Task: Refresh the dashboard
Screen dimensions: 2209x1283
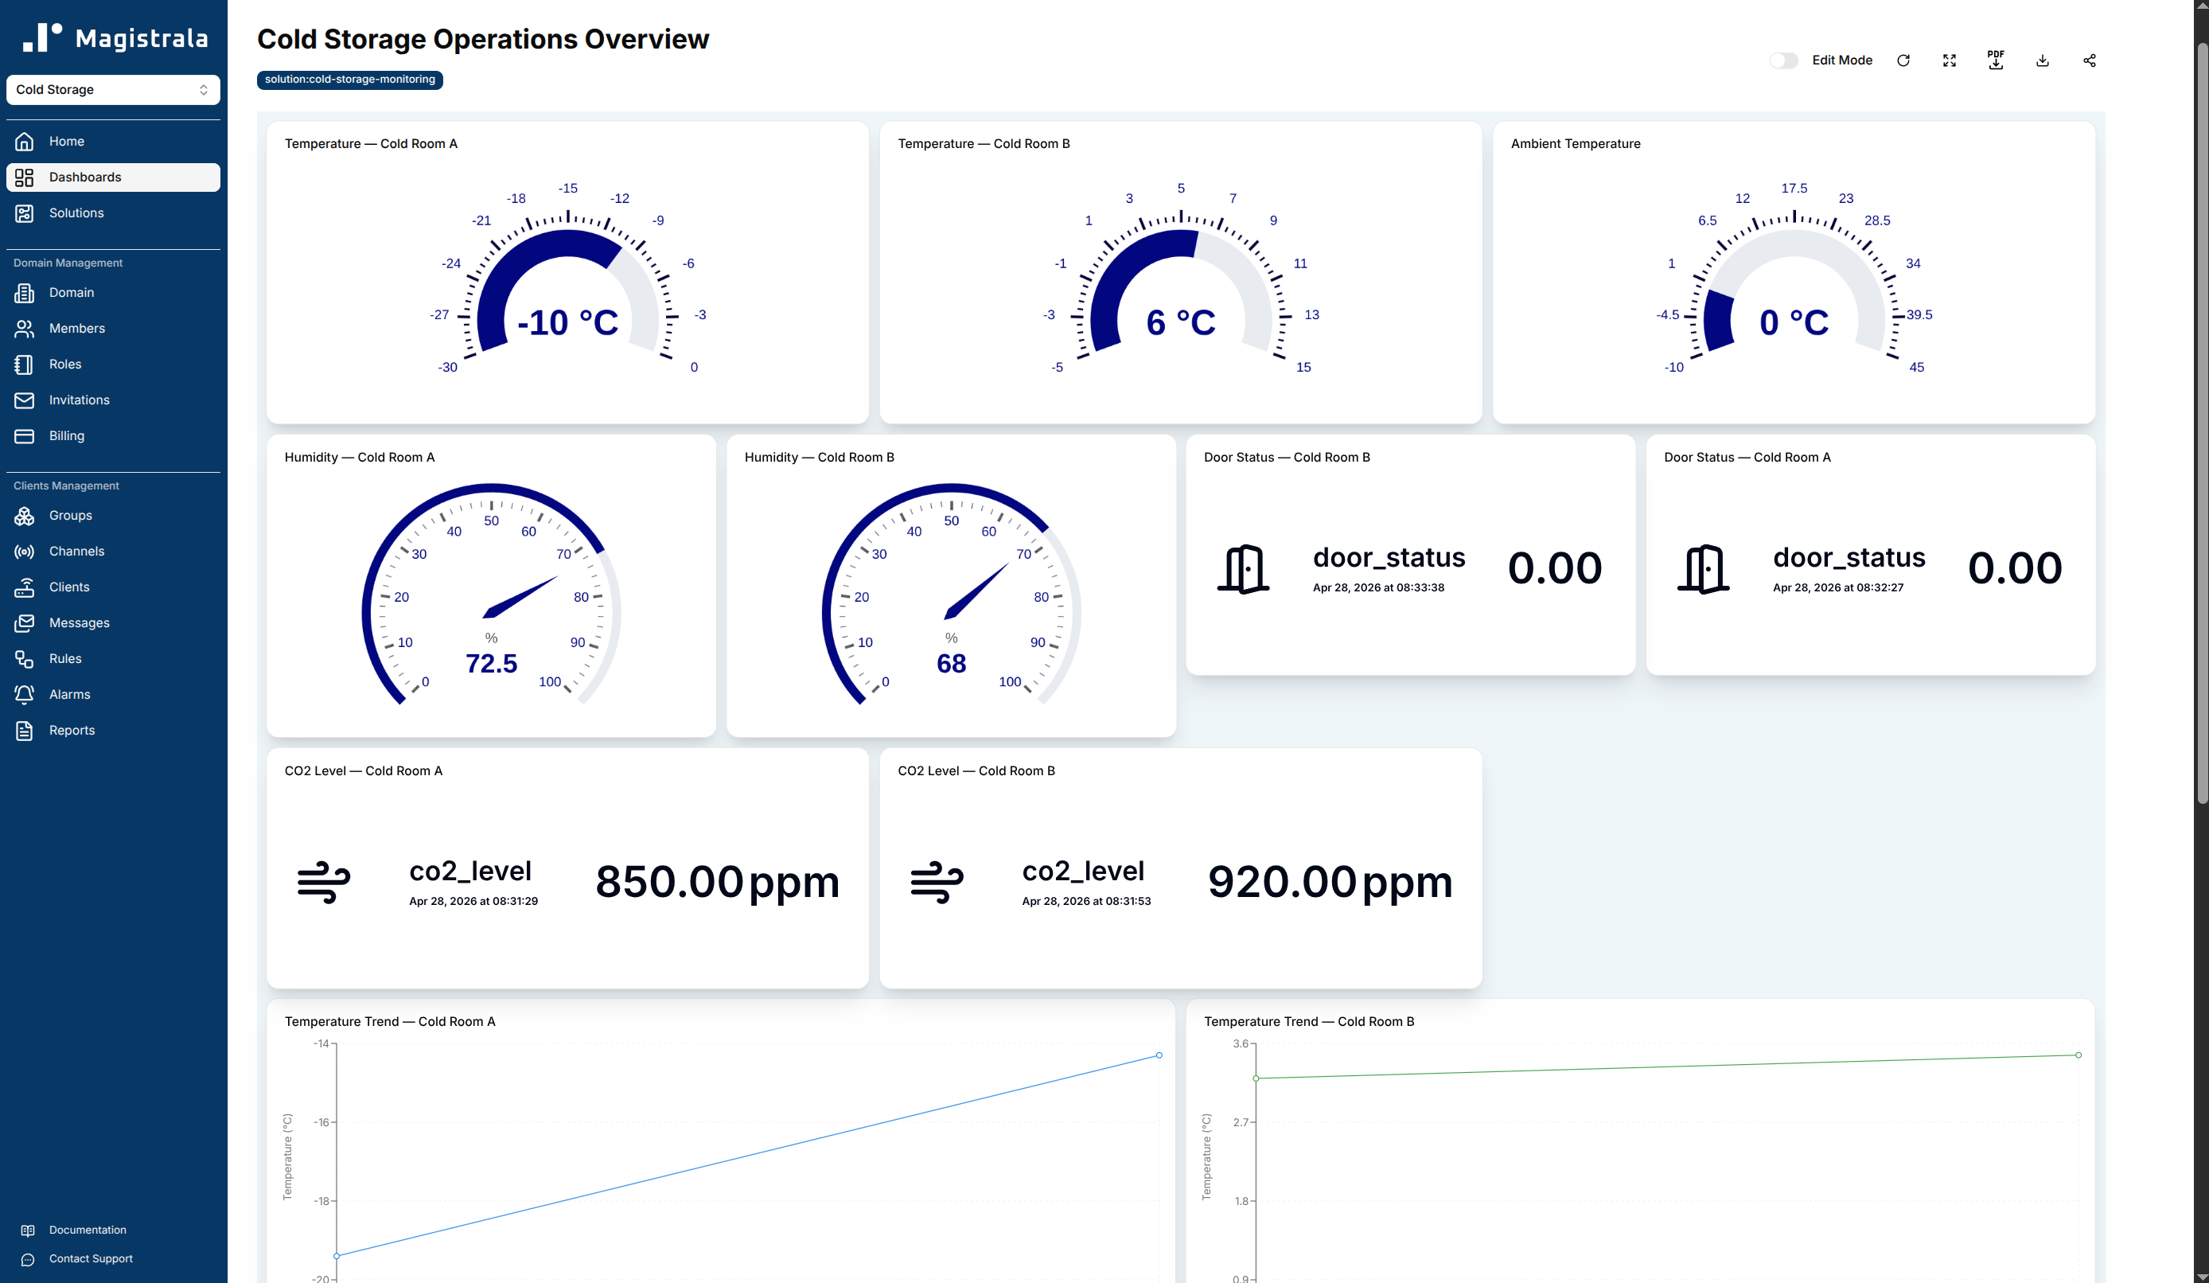Action: 1903,60
